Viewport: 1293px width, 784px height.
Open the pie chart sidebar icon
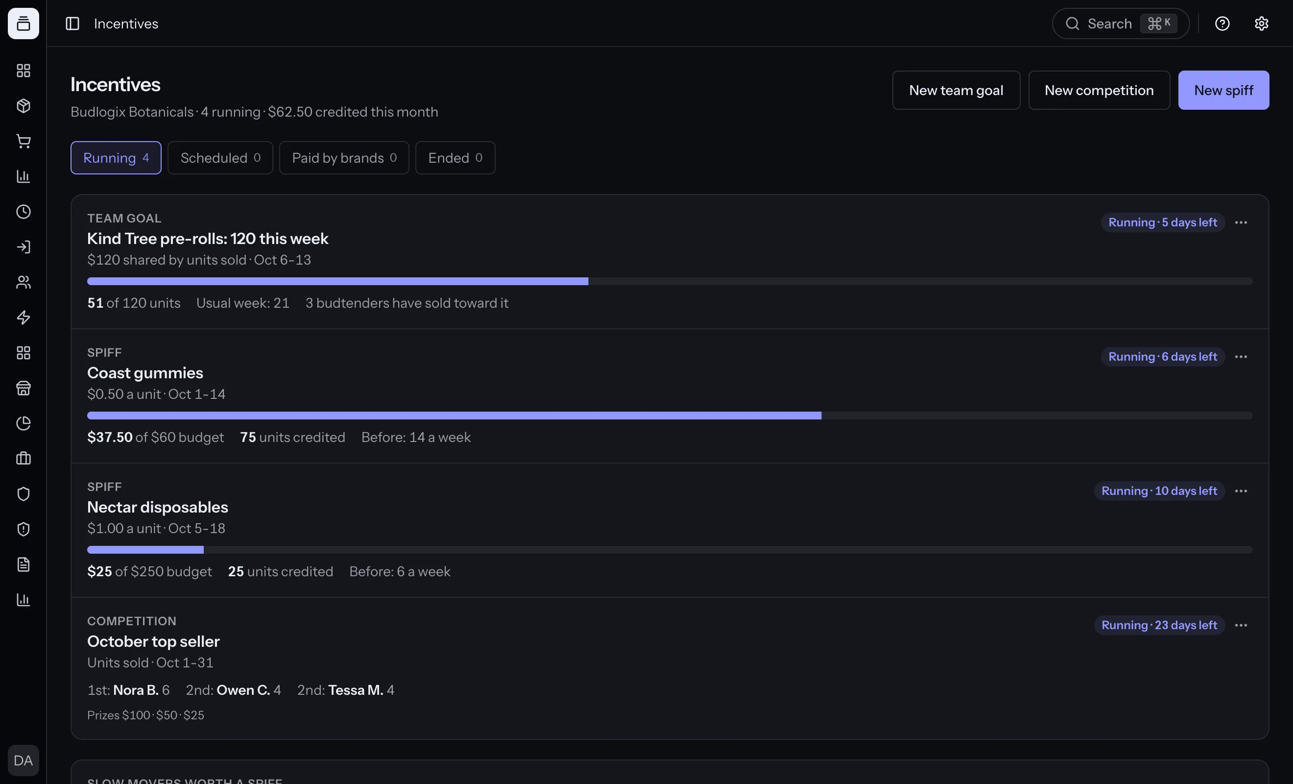[23, 423]
